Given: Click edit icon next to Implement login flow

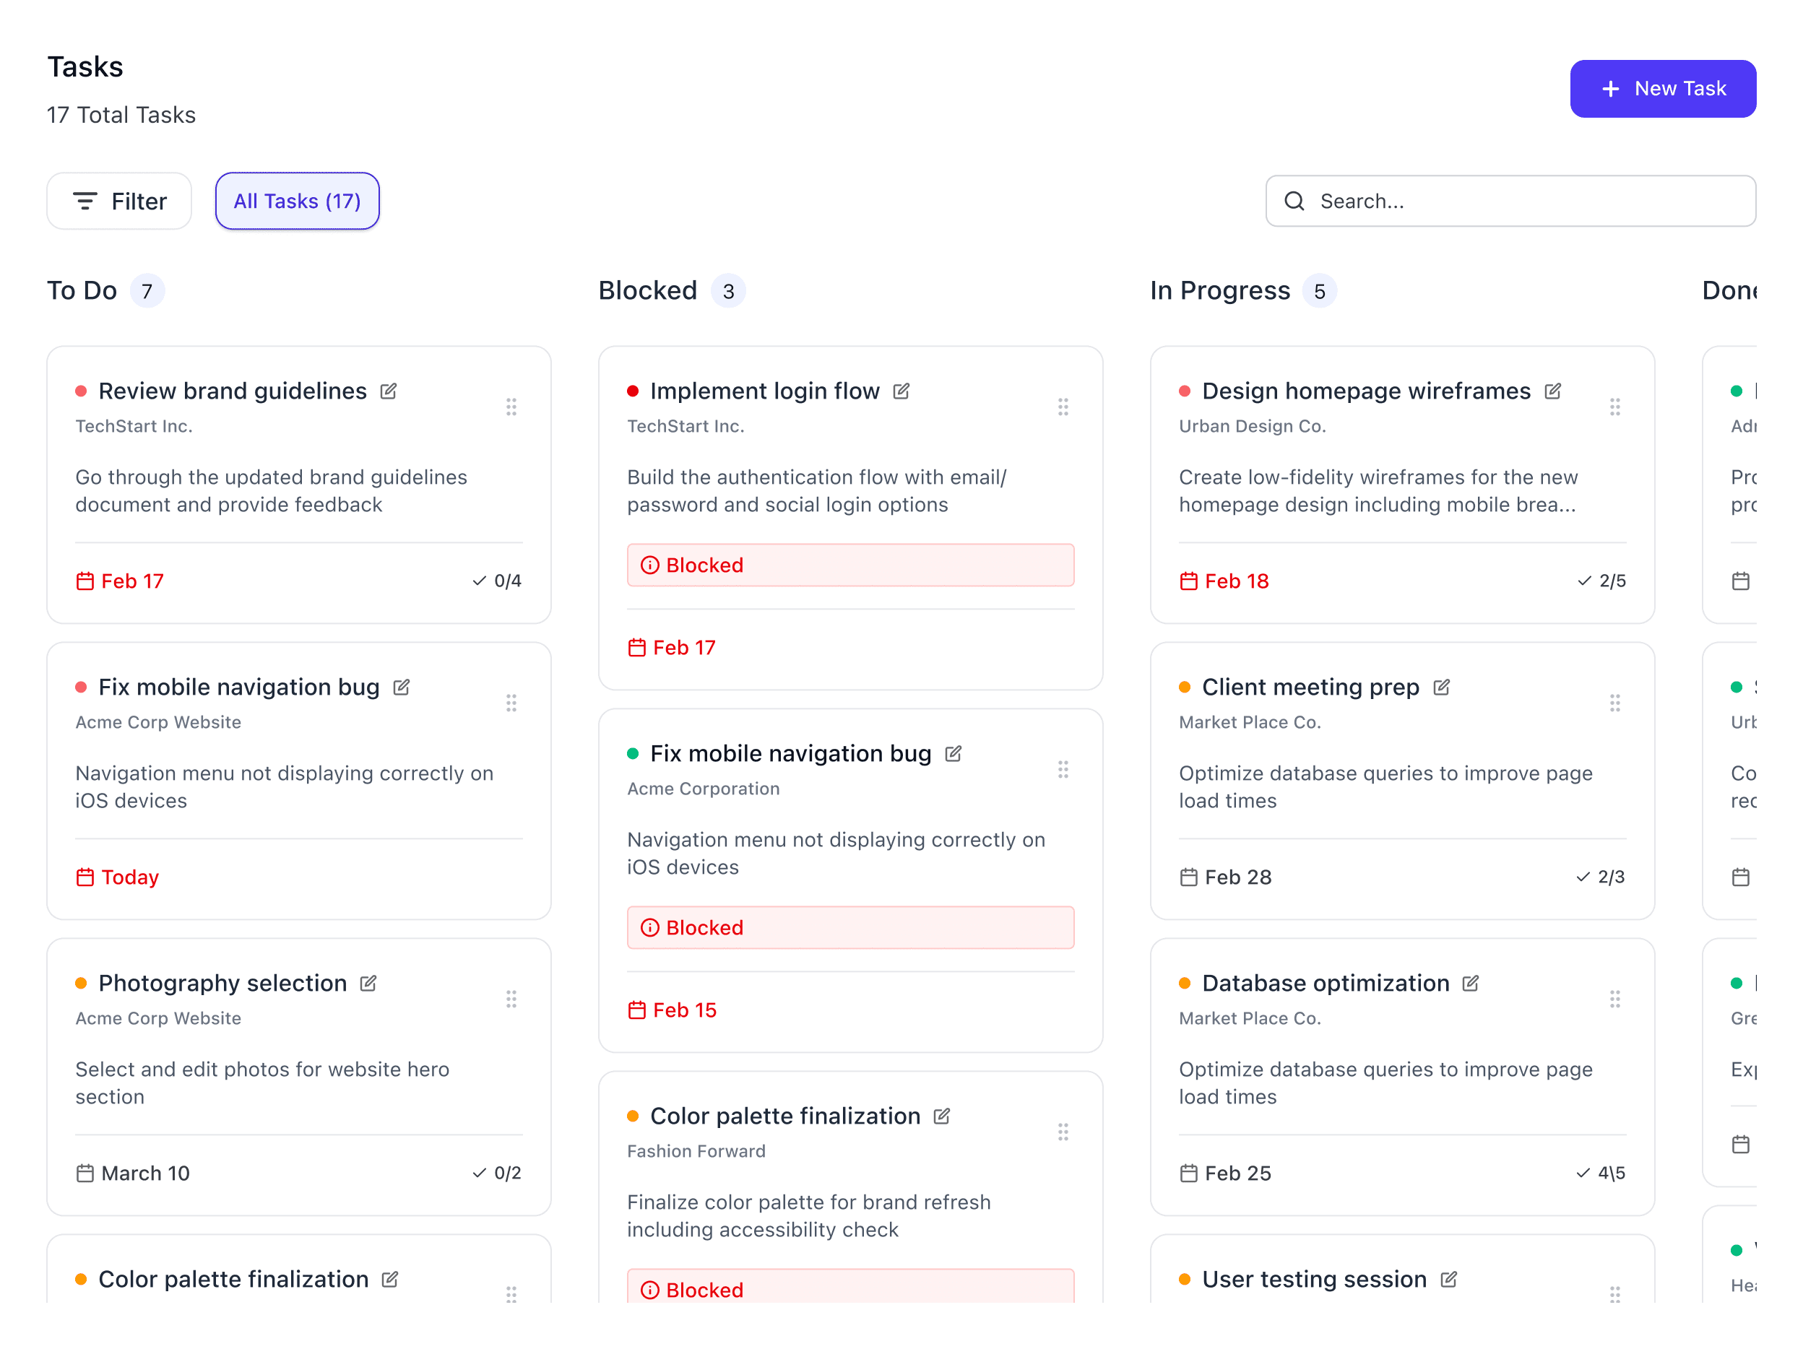Looking at the screenshot, I should 901,391.
